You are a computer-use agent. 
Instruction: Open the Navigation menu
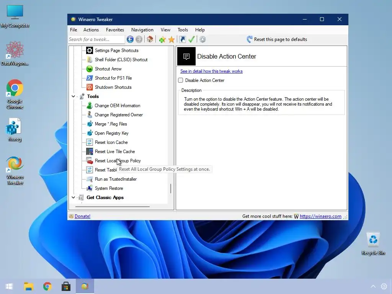(142, 30)
